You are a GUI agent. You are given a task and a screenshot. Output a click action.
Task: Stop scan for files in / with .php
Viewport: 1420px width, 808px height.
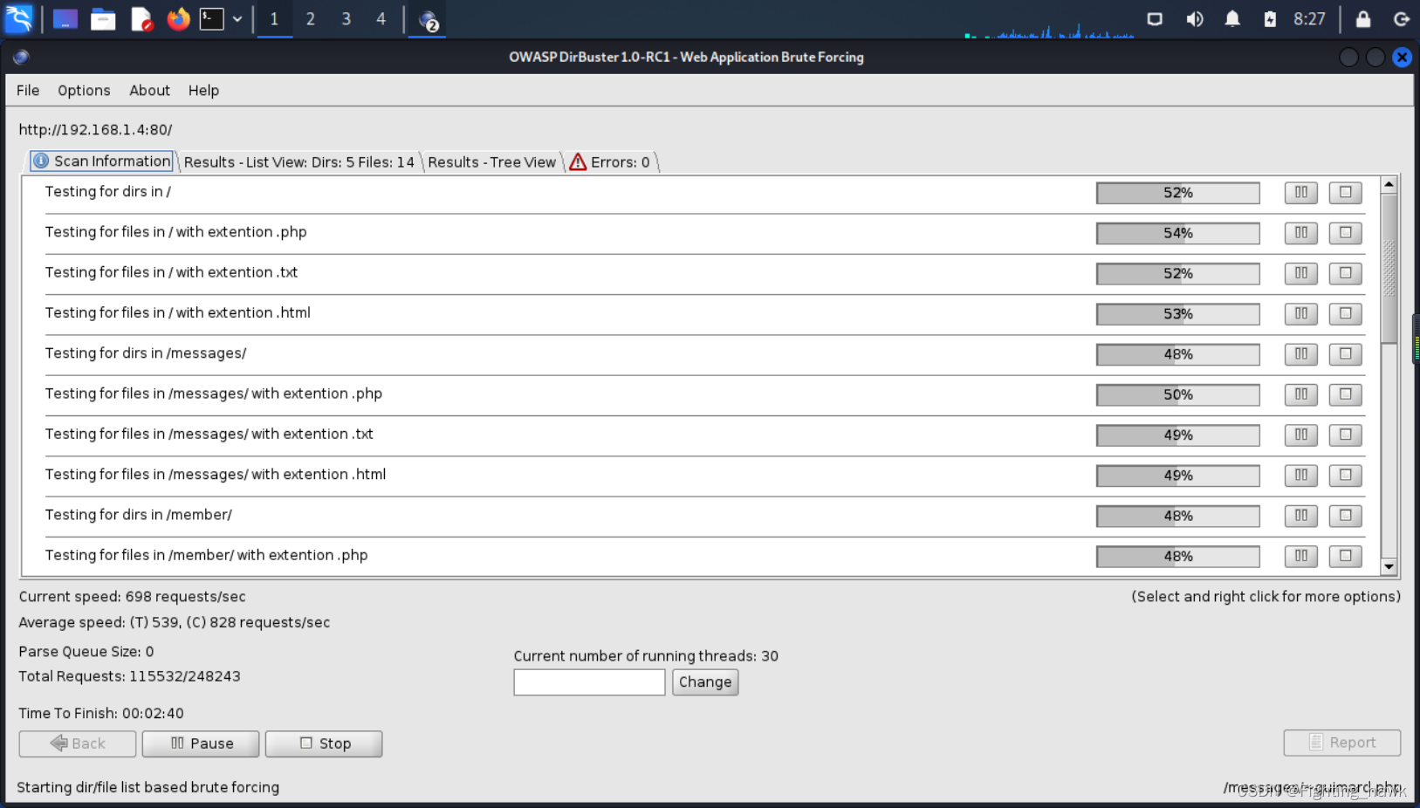click(x=1345, y=233)
